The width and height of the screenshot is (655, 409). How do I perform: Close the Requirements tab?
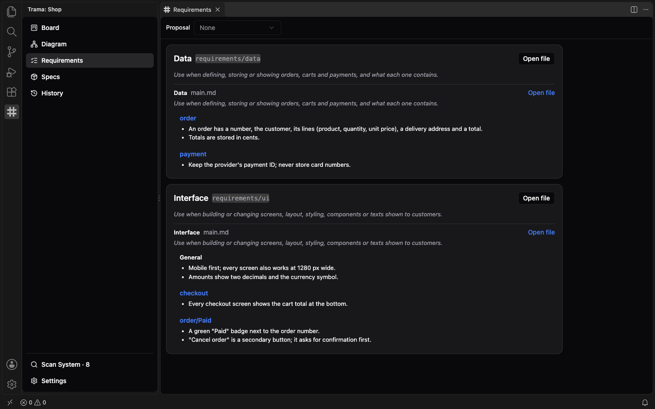[218, 10]
